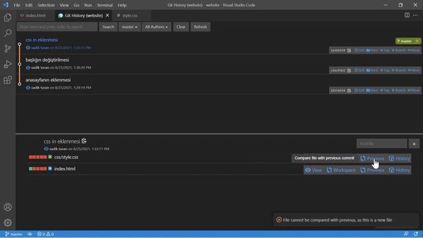Select the css in eklenmesi commit title
The image size is (423, 238).
click(x=42, y=40)
